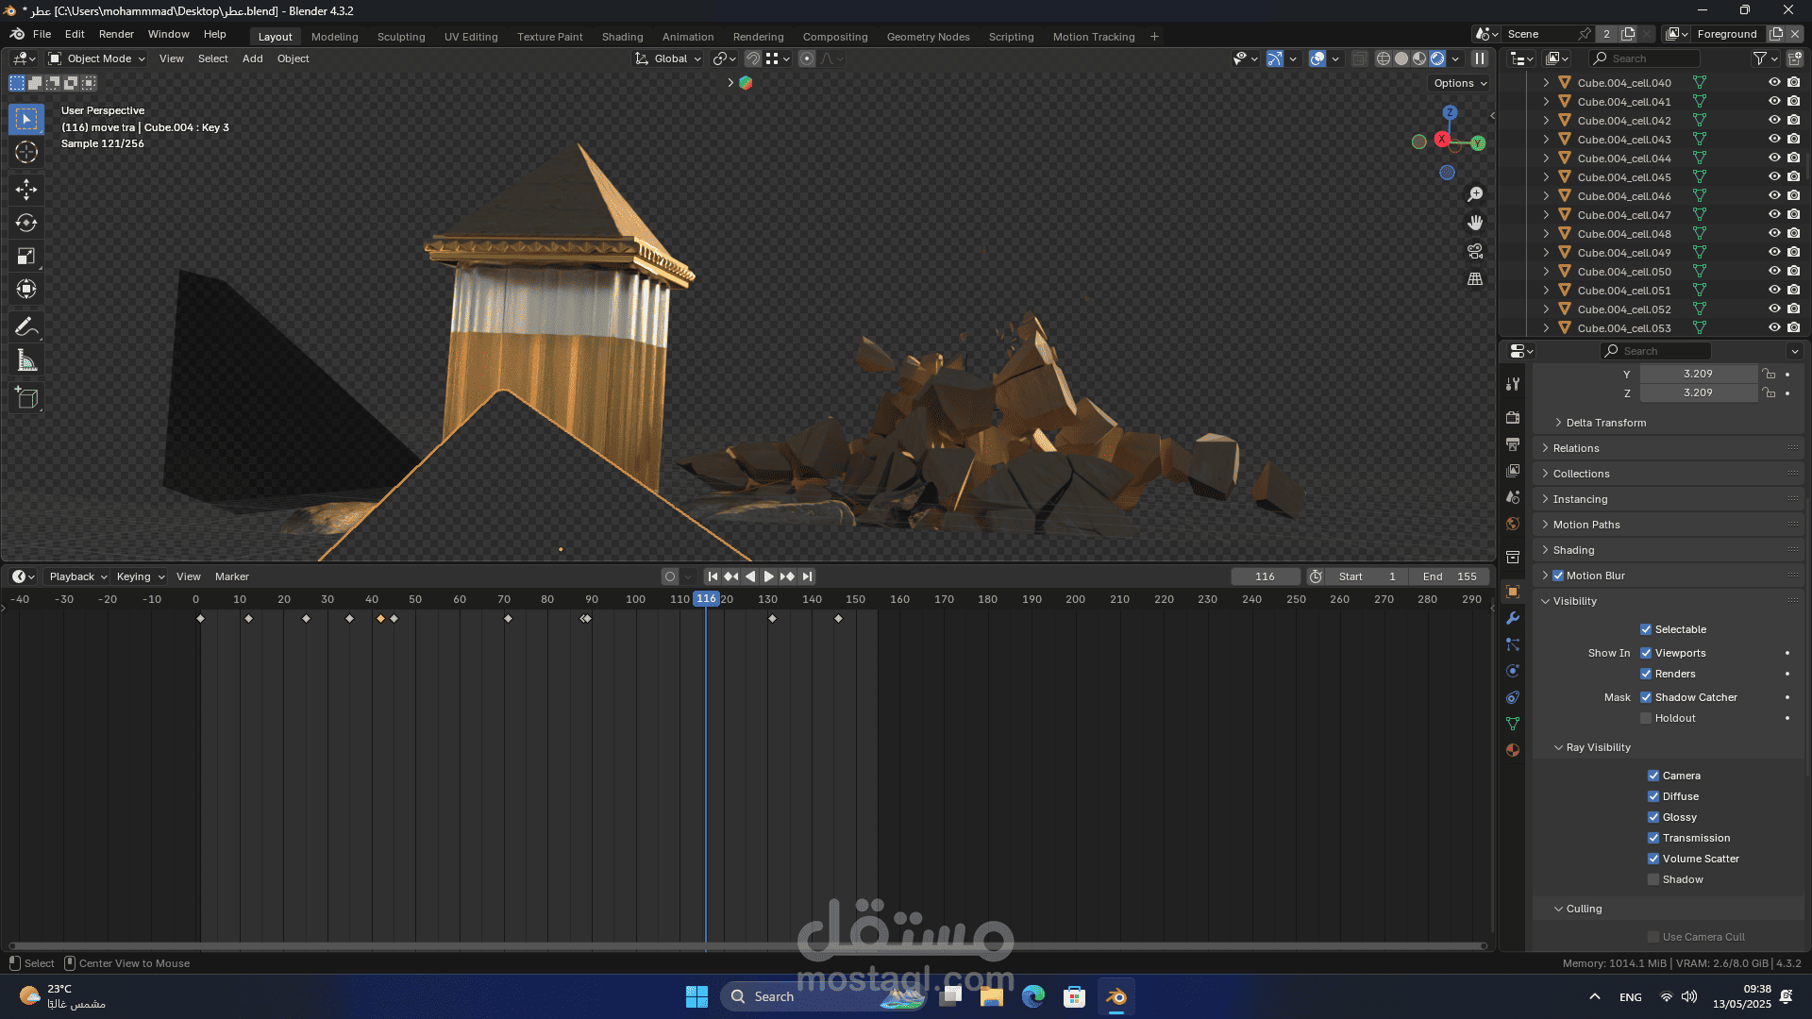Activate the Annotate tool
This screenshot has width=1812, height=1019.
coord(26,327)
